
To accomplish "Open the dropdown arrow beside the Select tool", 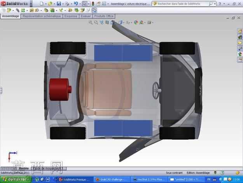I will click(89, 4).
